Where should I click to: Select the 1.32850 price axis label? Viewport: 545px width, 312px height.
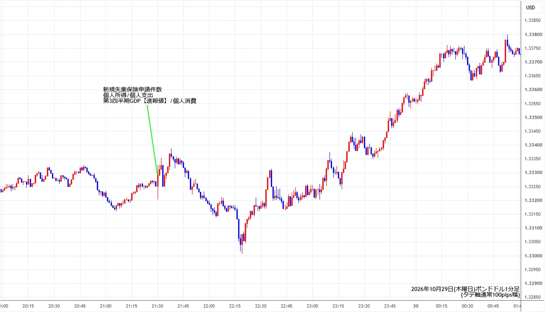click(x=532, y=297)
